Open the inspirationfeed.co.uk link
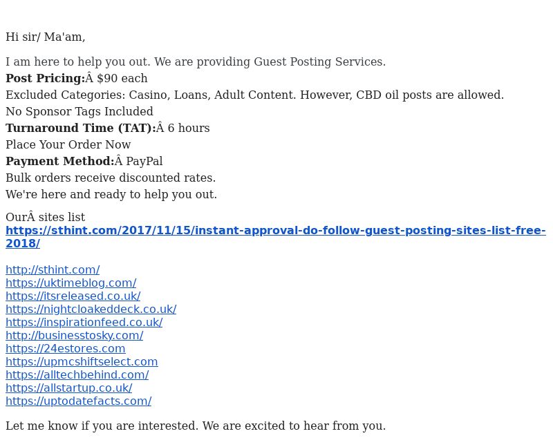The width and height of the screenshot is (553, 447). 84,322
